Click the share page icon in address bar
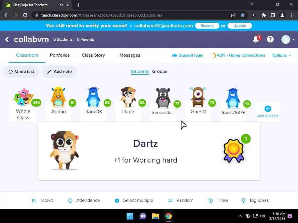 (x=233, y=15)
